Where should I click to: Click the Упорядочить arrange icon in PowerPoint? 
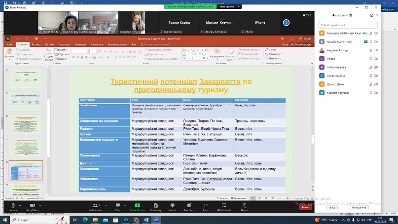(217, 51)
